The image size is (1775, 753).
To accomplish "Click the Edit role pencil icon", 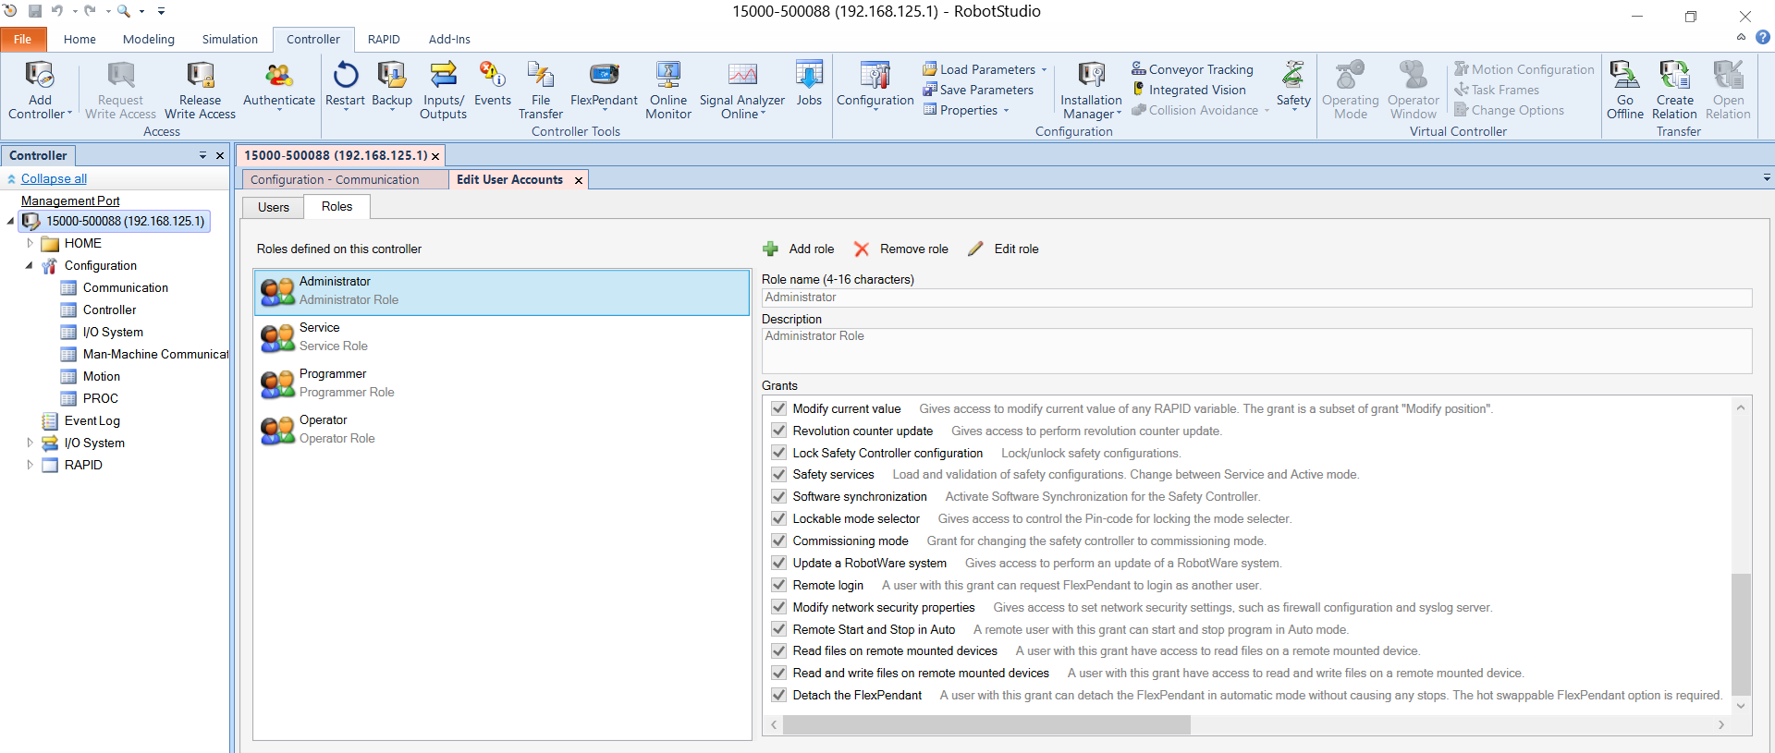I will click(x=975, y=249).
